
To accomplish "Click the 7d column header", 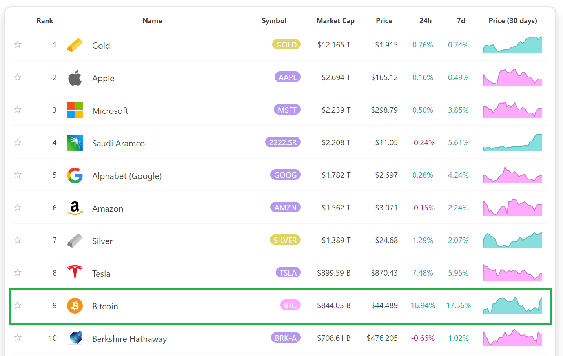I will 461,21.
